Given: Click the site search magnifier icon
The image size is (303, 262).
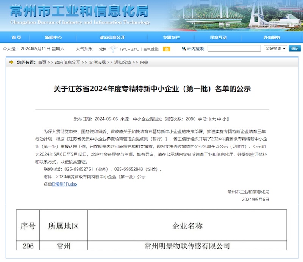Looking at the screenshot, I should 184,48.
